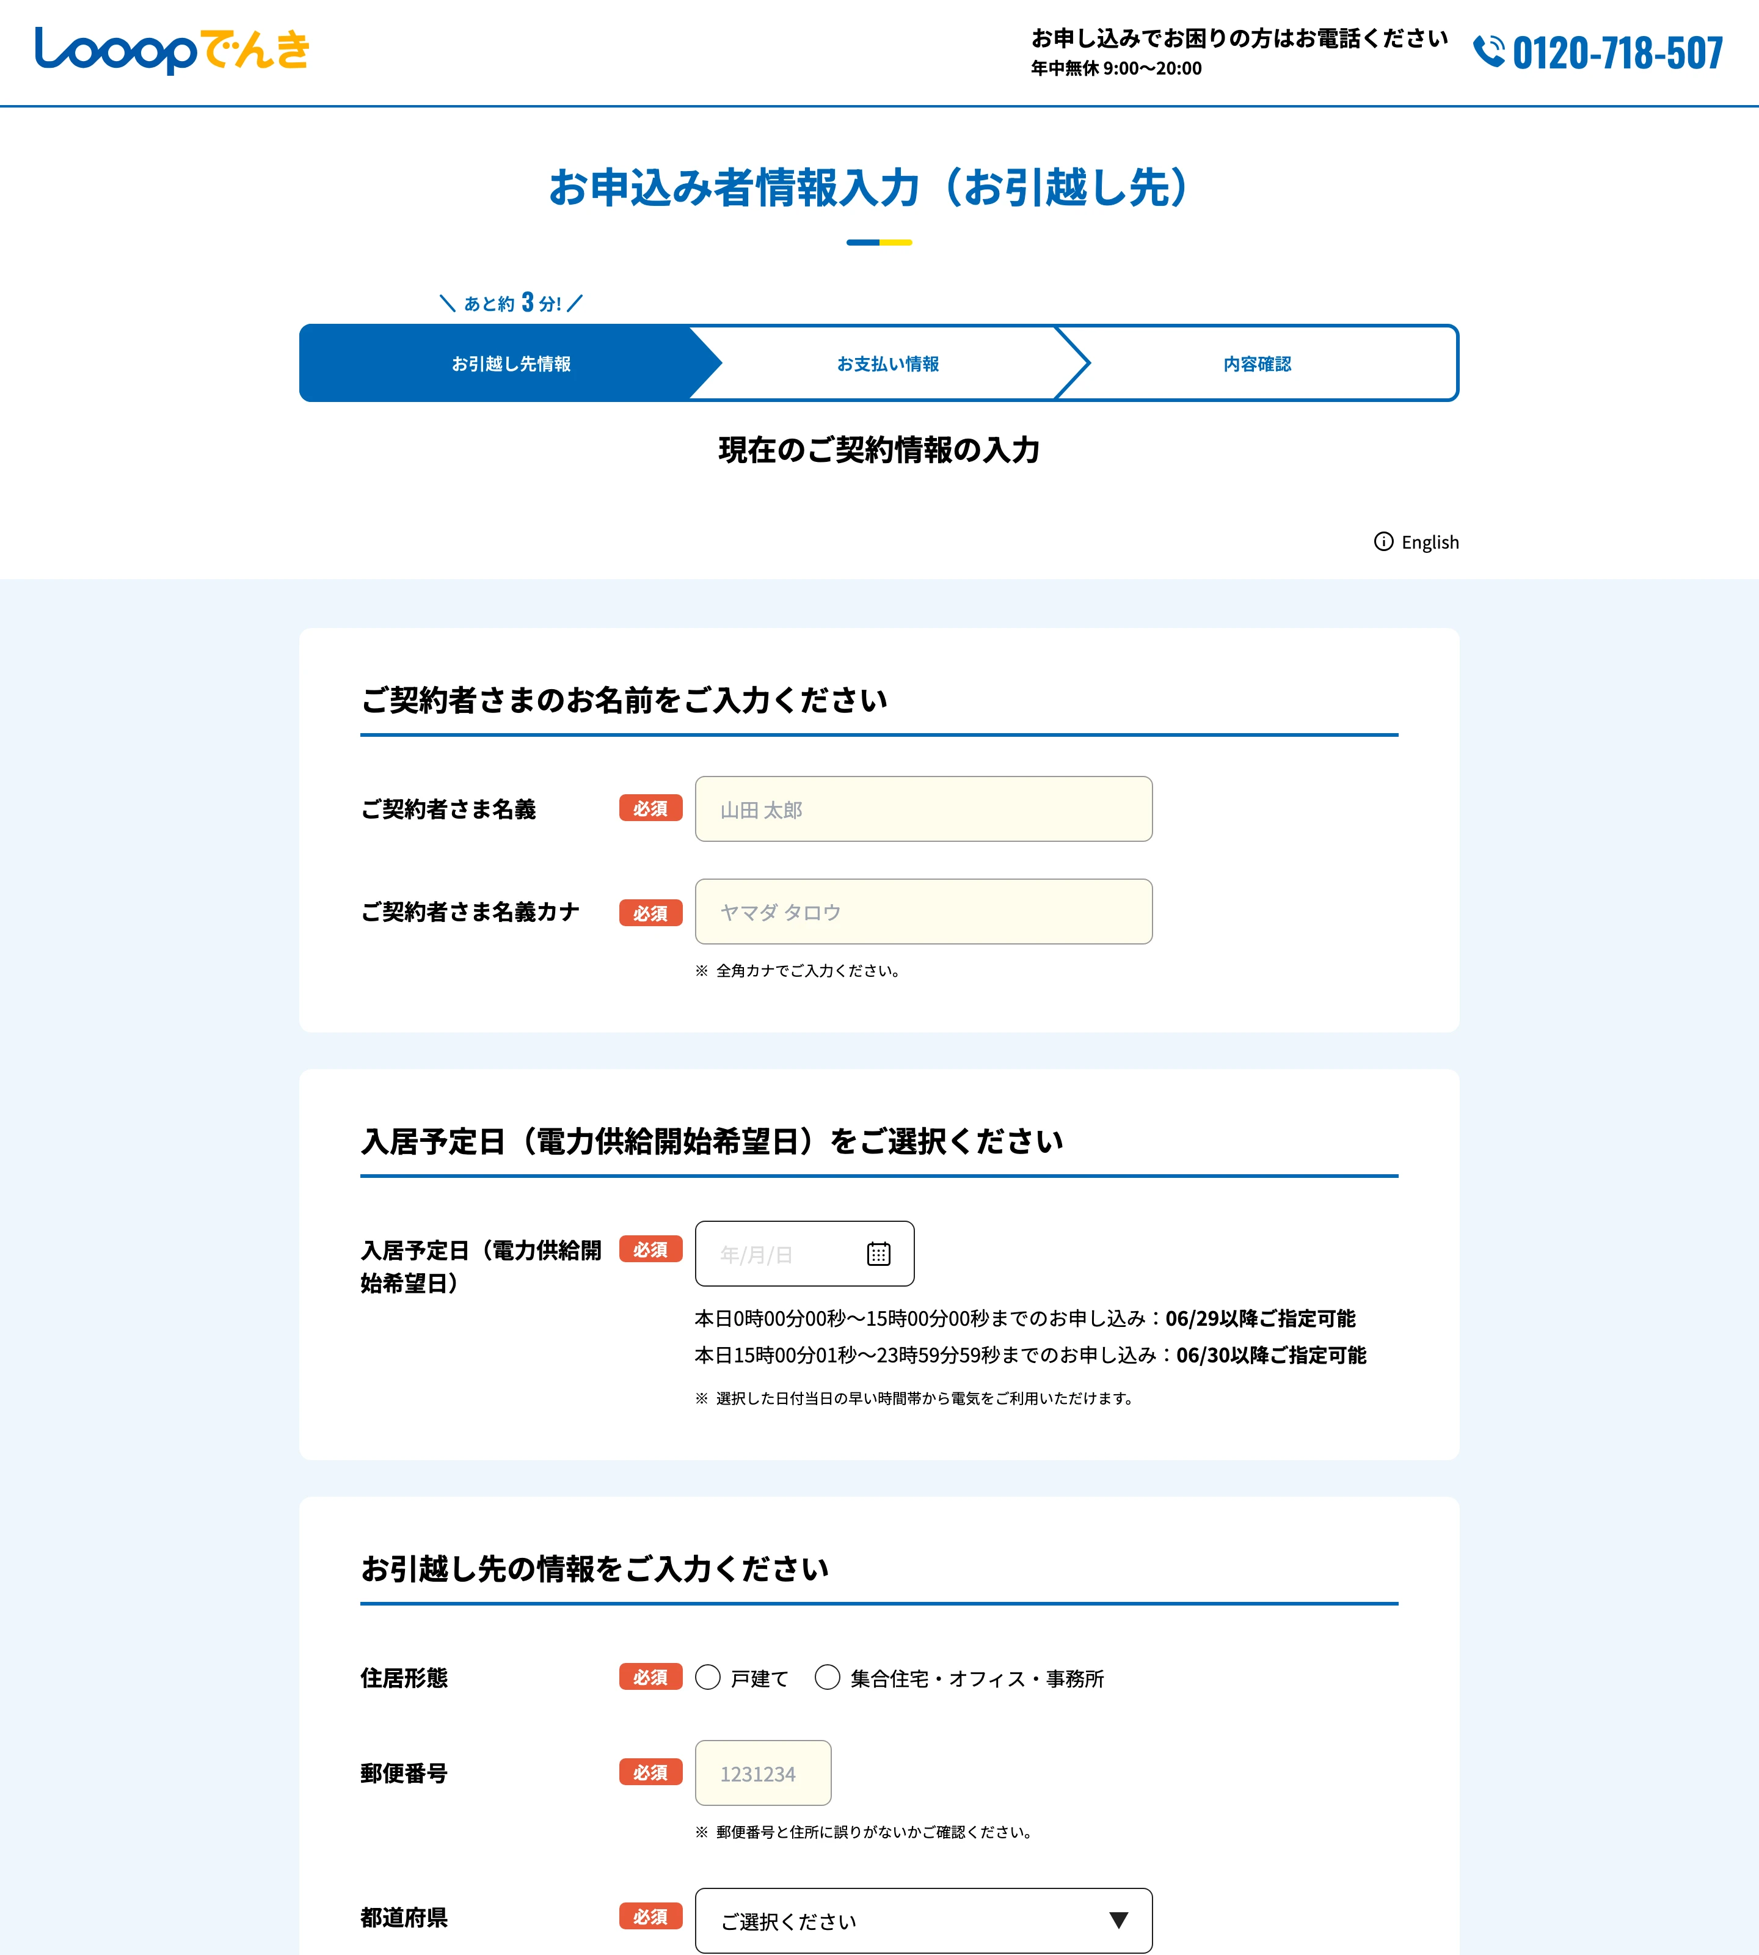
Task: Click heading ご契約者さまのお名前をご入力ください
Action: point(624,700)
